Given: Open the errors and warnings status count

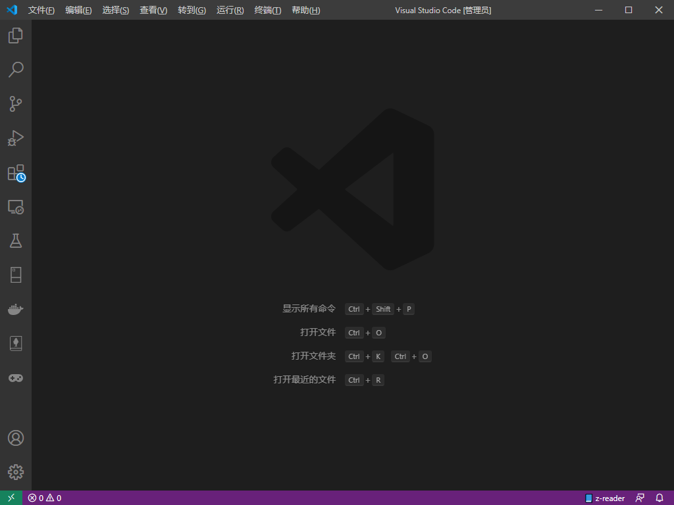Looking at the screenshot, I should 45,498.
